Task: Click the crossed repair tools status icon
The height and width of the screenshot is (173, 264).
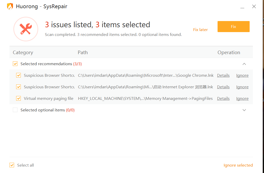Action: (x=26, y=29)
